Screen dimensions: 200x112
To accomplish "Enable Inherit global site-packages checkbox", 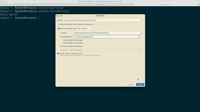I will click(x=62, y=40).
